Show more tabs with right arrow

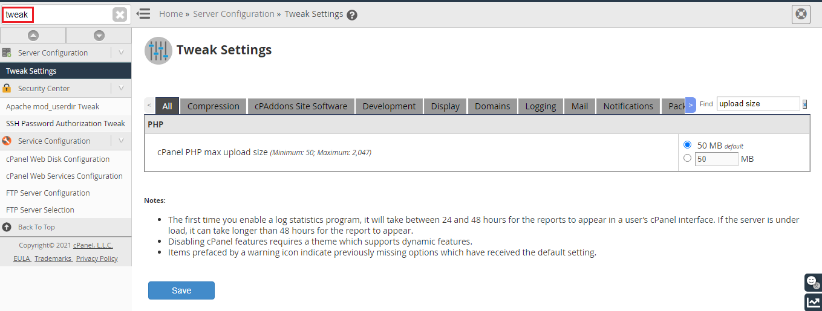tap(691, 105)
